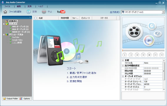Select the YouTube tree item
Viewport: 167px width, 106px height.
16,37
